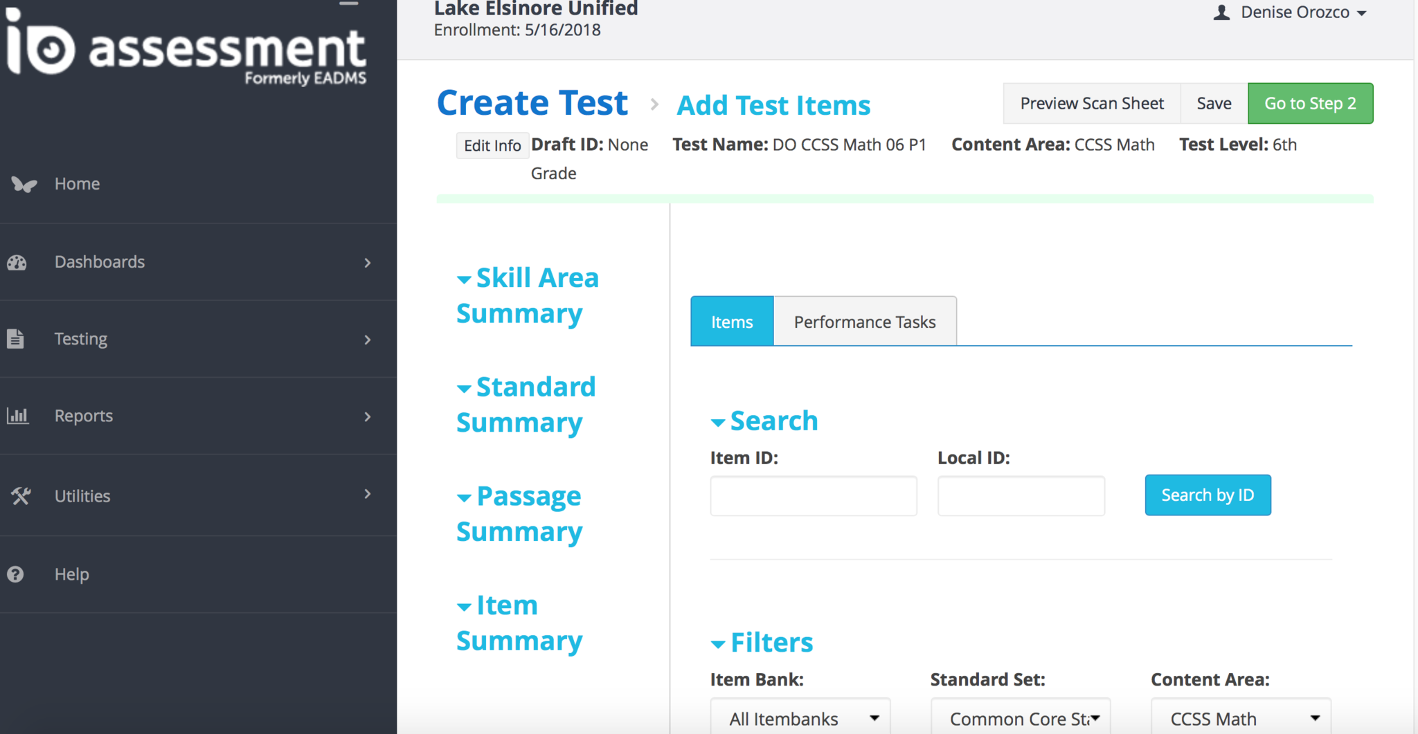1418x734 pixels.
Task: Click into the Item ID field
Action: click(x=814, y=496)
